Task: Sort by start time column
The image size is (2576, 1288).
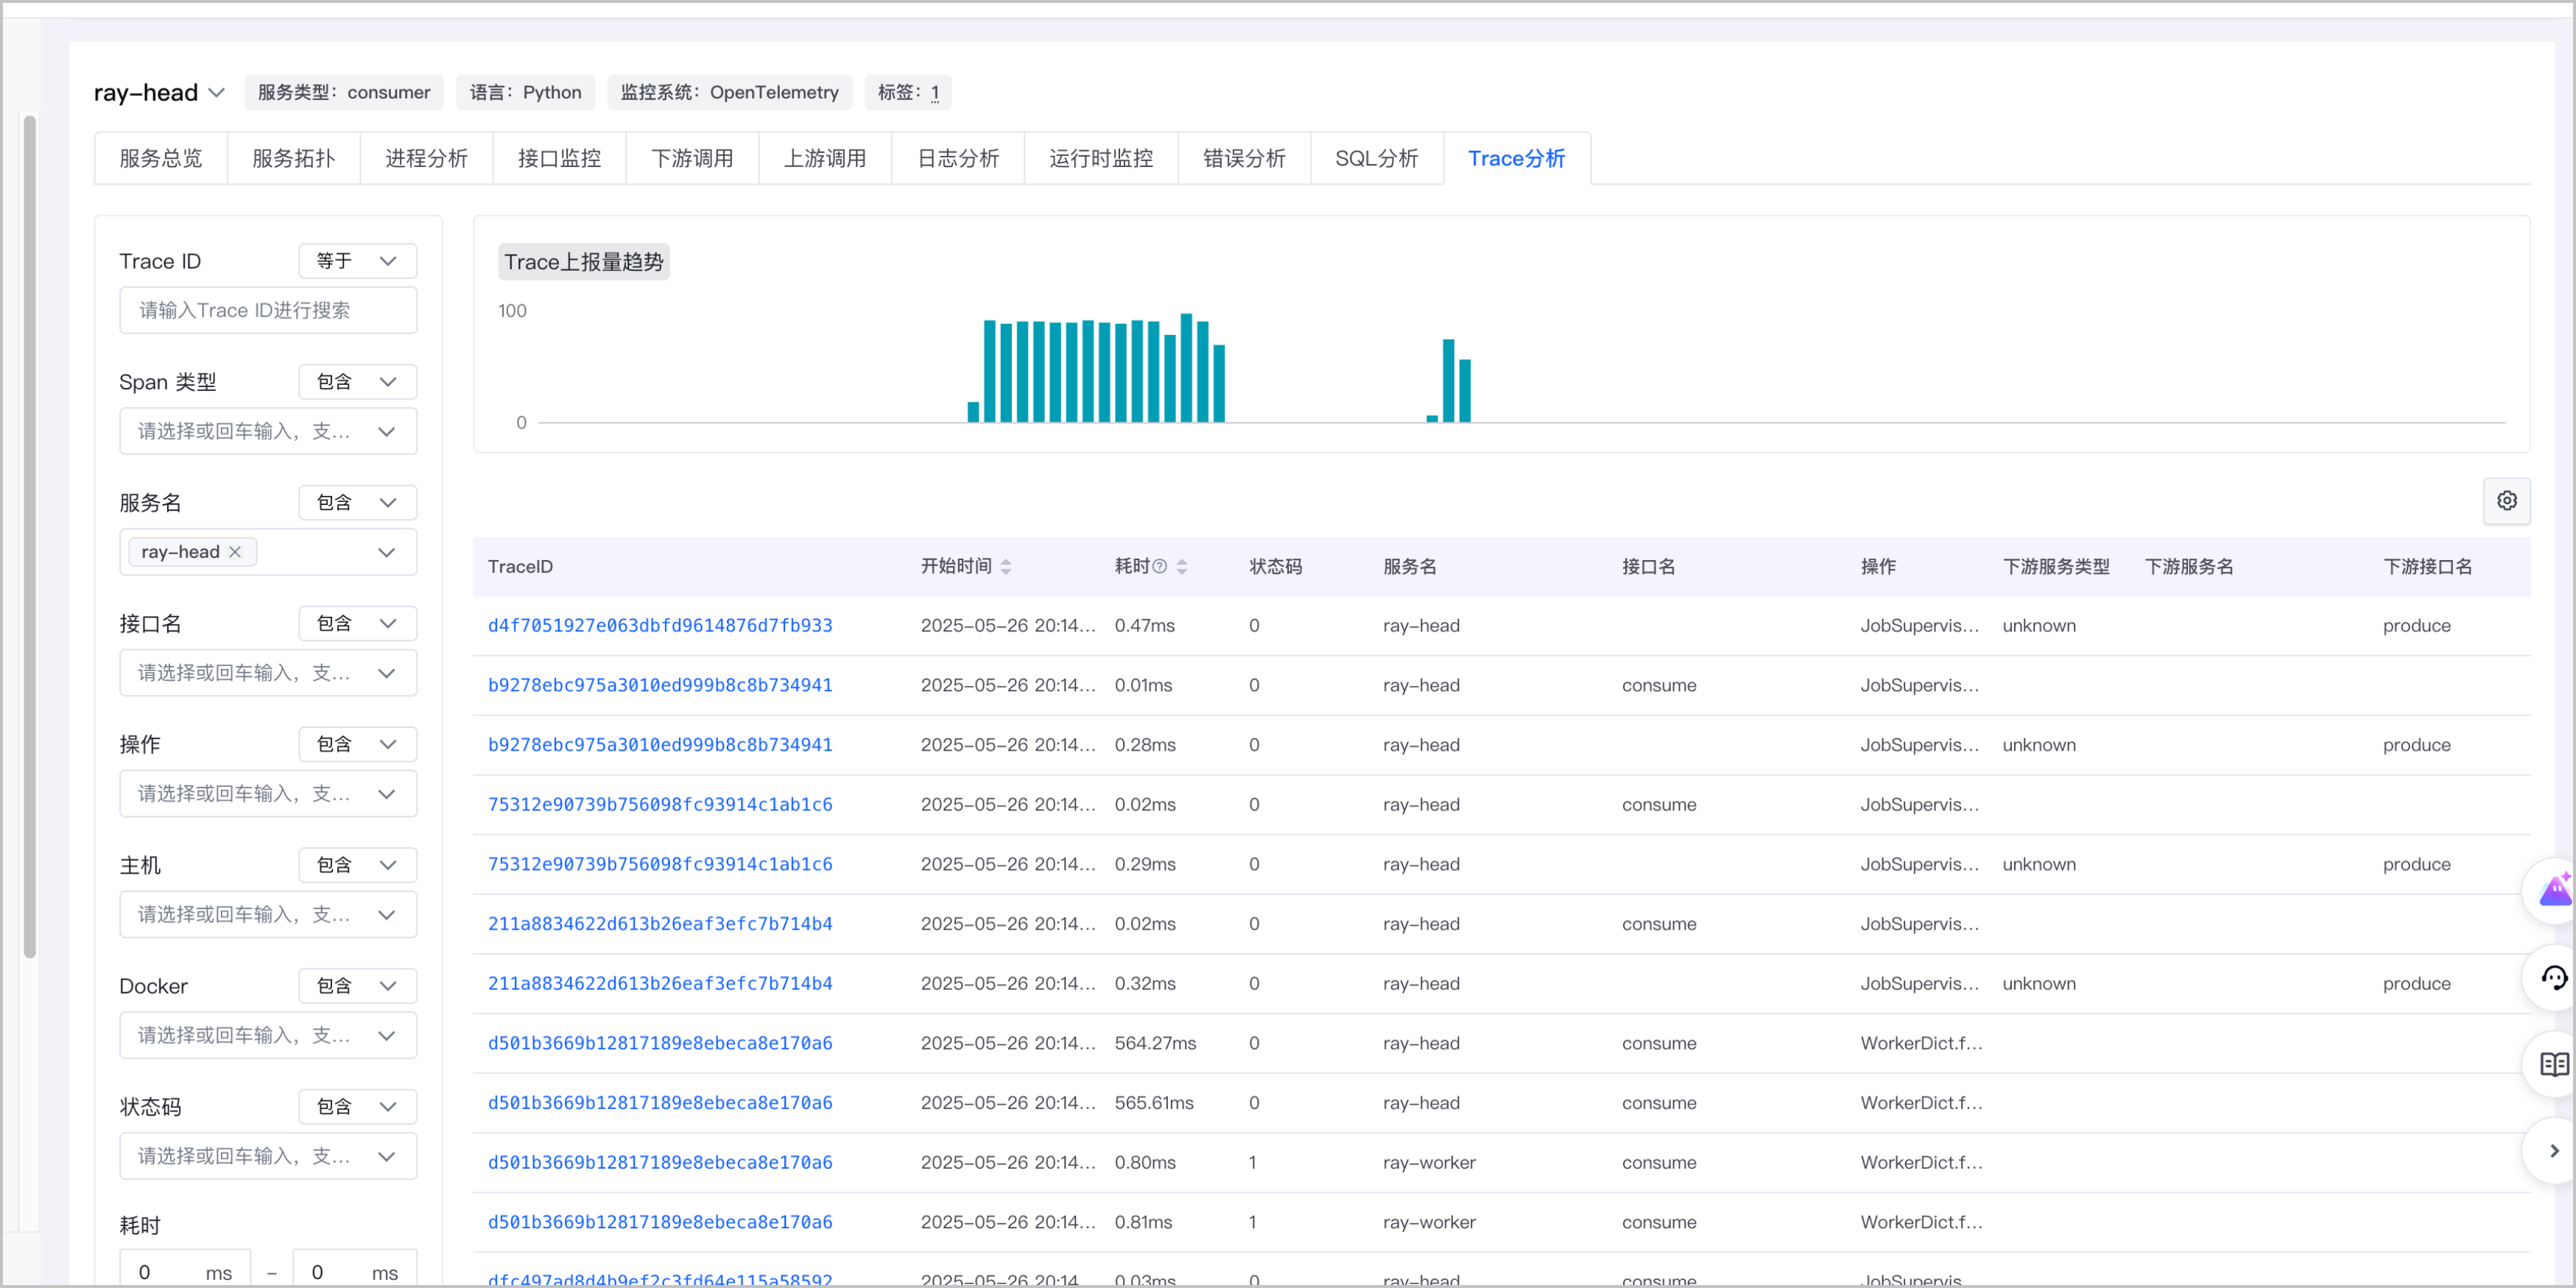Action: (1006, 567)
